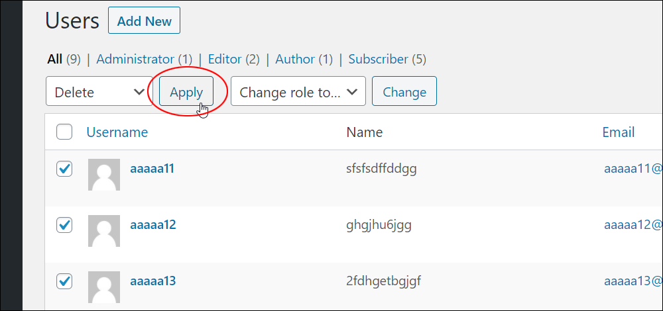Open the aaaaa11 email address link
This screenshot has height=311, width=663.
(633, 169)
